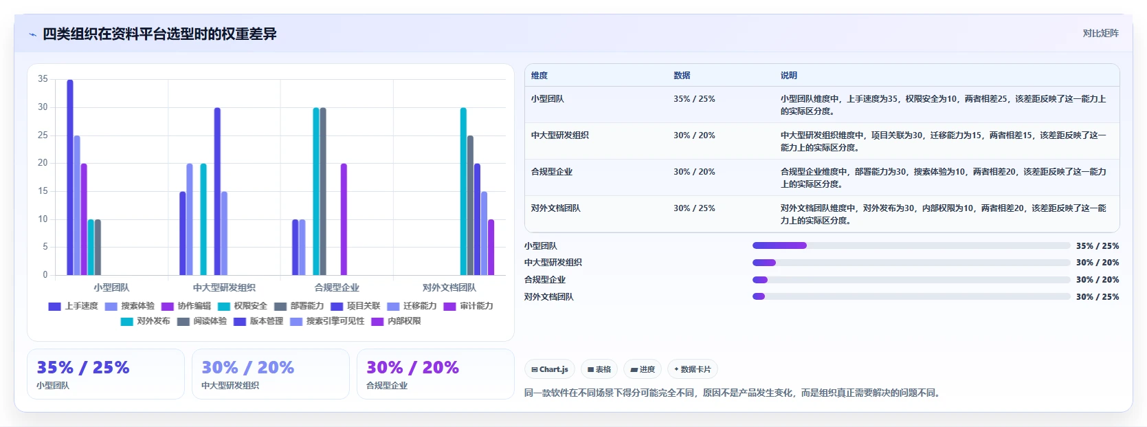Toggle the 内部权限 legend item
Image resolution: width=1147 pixels, height=427 pixels.
coord(396,321)
